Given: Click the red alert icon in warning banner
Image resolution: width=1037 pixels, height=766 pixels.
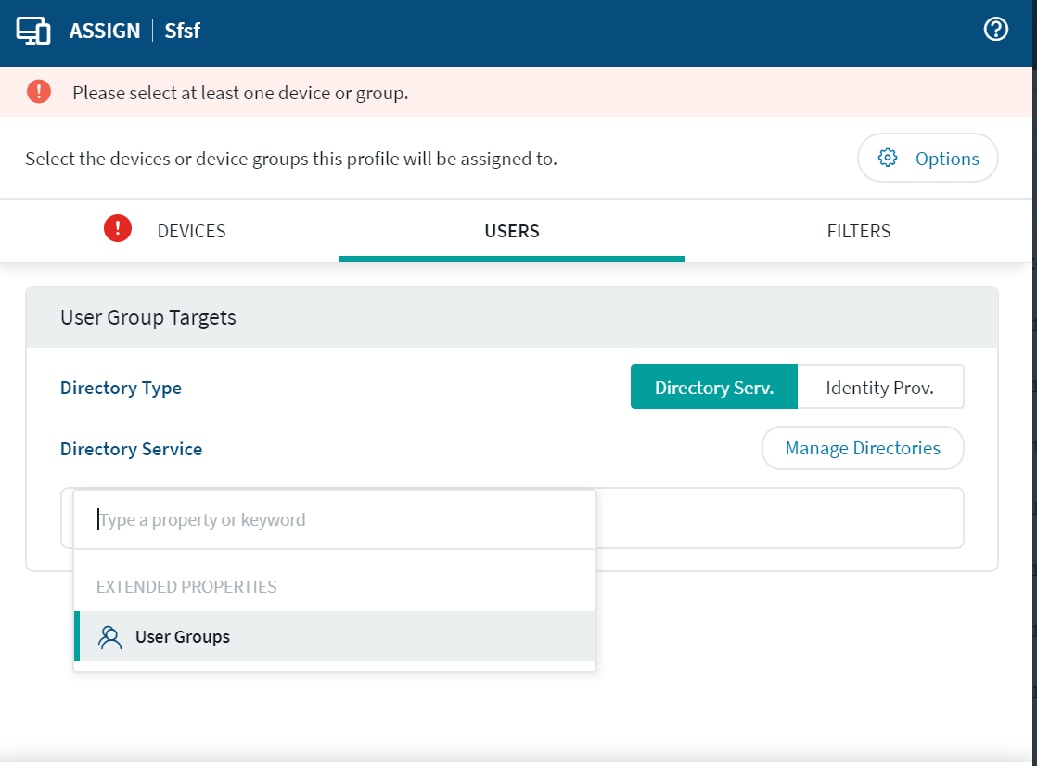Looking at the screenshot, I should pos(39,92).
